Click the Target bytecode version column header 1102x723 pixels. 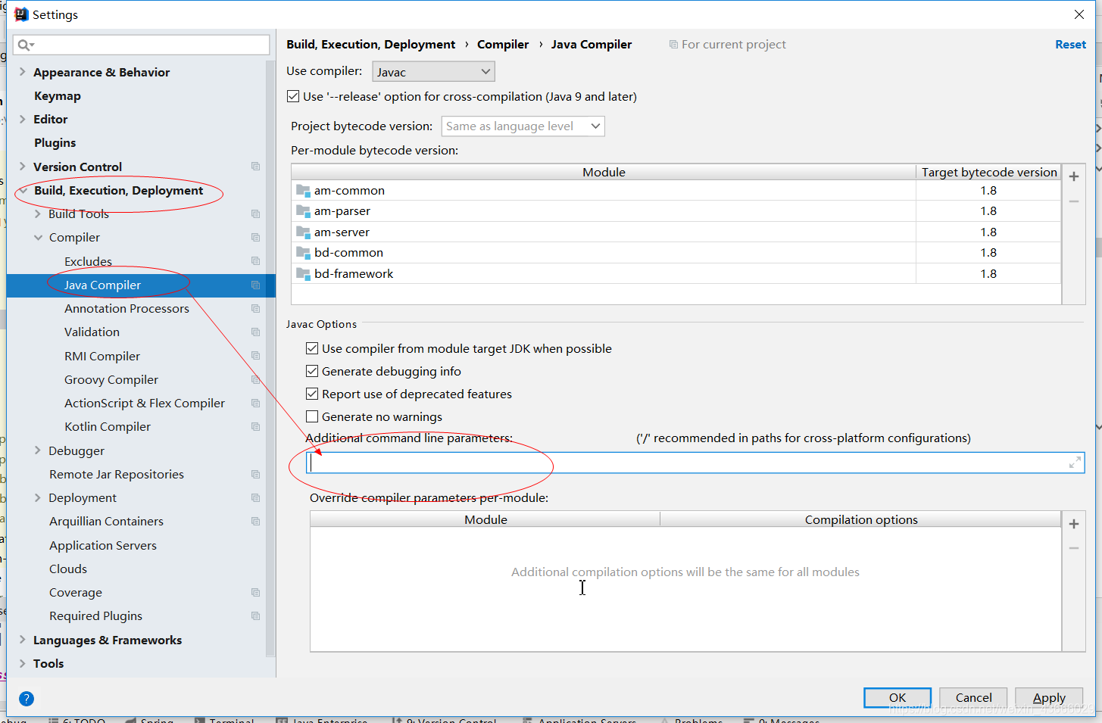988,173
